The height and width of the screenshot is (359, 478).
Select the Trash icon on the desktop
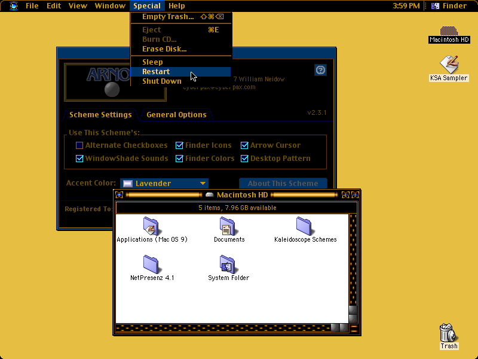point(449,336)
